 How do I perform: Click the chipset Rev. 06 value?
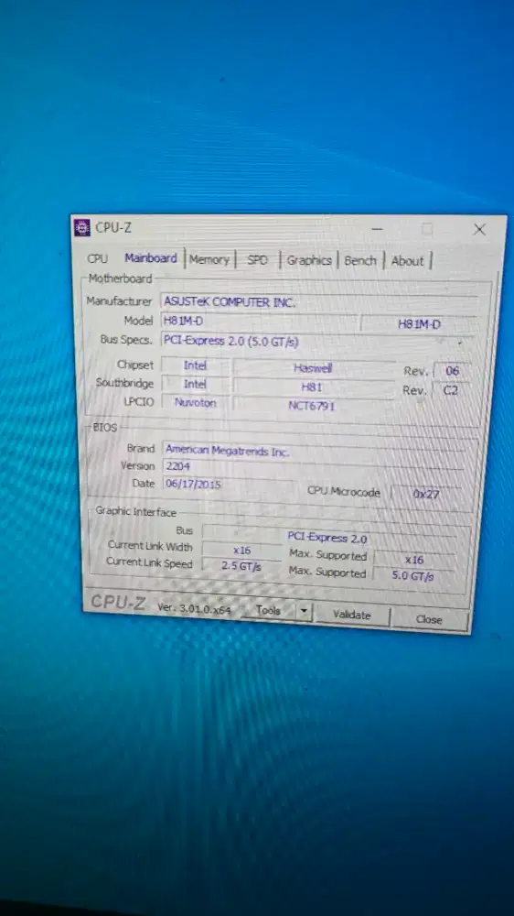tap(452, 371)
